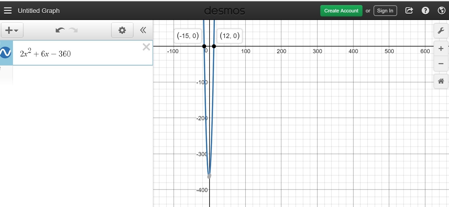Click the Untitled Graph title
Image resolution: width=449 pixels, height=207 pixels.
pos(39,11)
